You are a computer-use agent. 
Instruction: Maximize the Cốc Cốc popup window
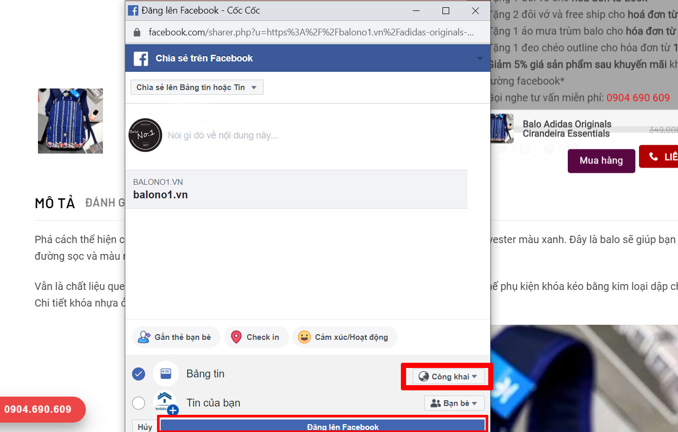point(446,10)
